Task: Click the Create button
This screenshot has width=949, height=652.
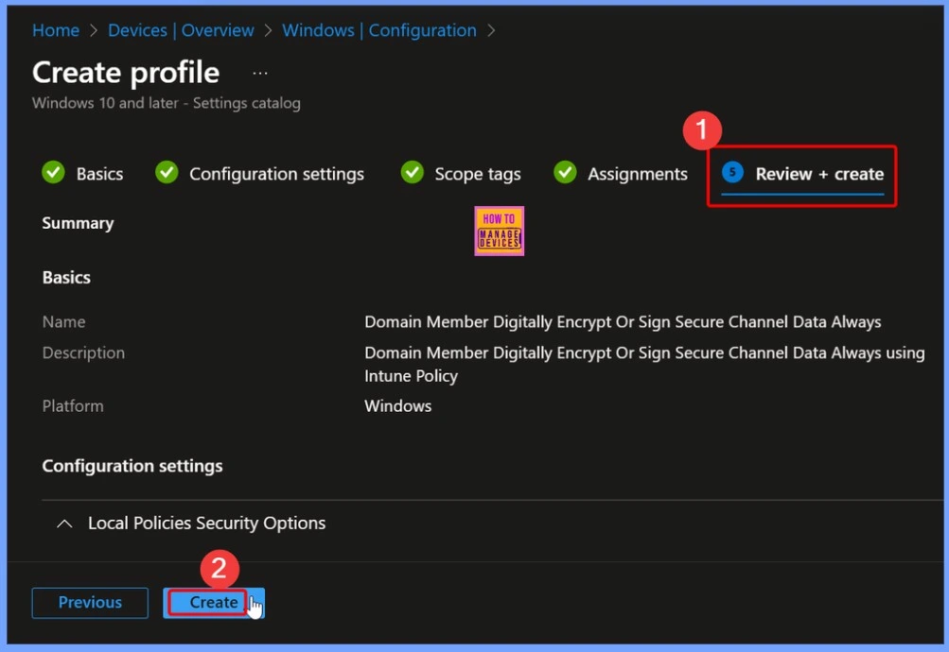Action: click(213, 603)
